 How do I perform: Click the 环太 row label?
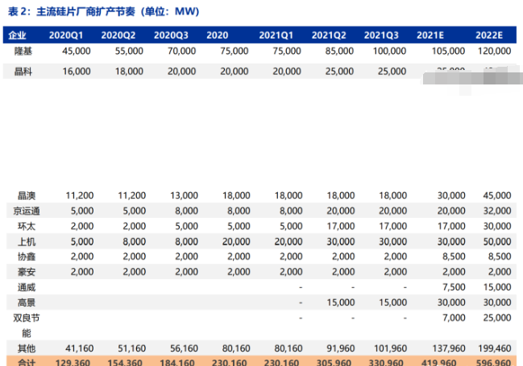[x=27, y=226]
